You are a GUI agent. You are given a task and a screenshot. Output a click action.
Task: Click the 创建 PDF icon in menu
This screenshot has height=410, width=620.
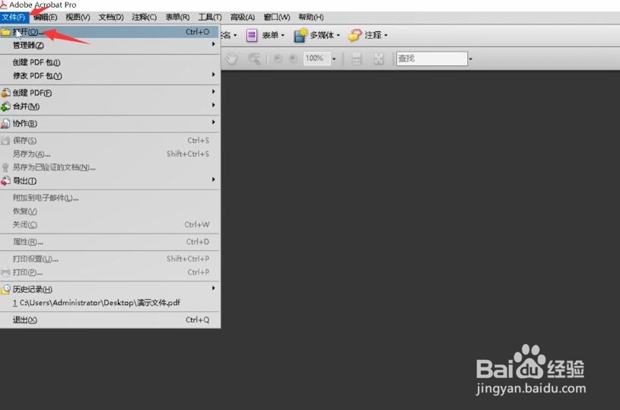tap(5, 93)
